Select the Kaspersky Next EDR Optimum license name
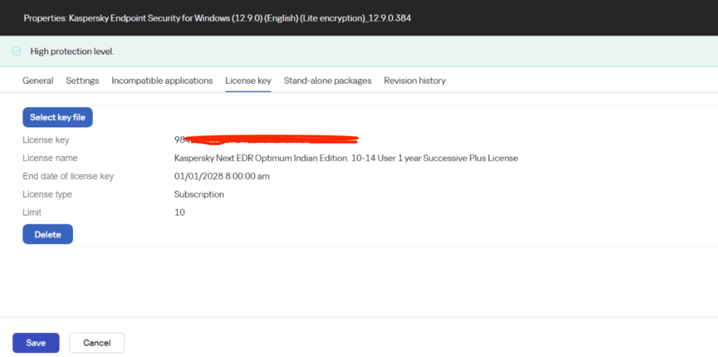 346,158
